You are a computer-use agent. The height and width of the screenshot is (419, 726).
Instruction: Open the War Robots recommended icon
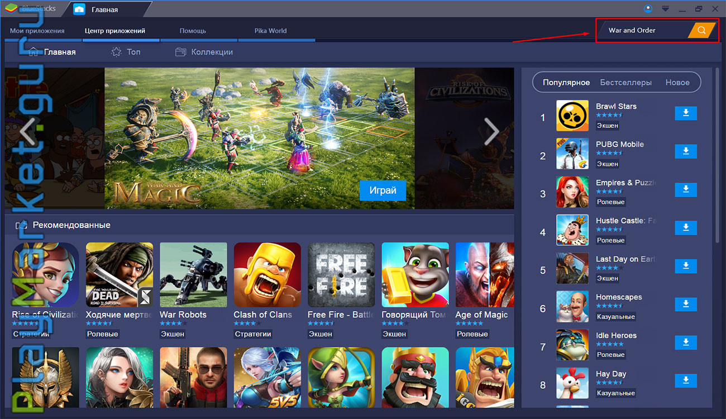pyautogui.click(x=193, y=275)
